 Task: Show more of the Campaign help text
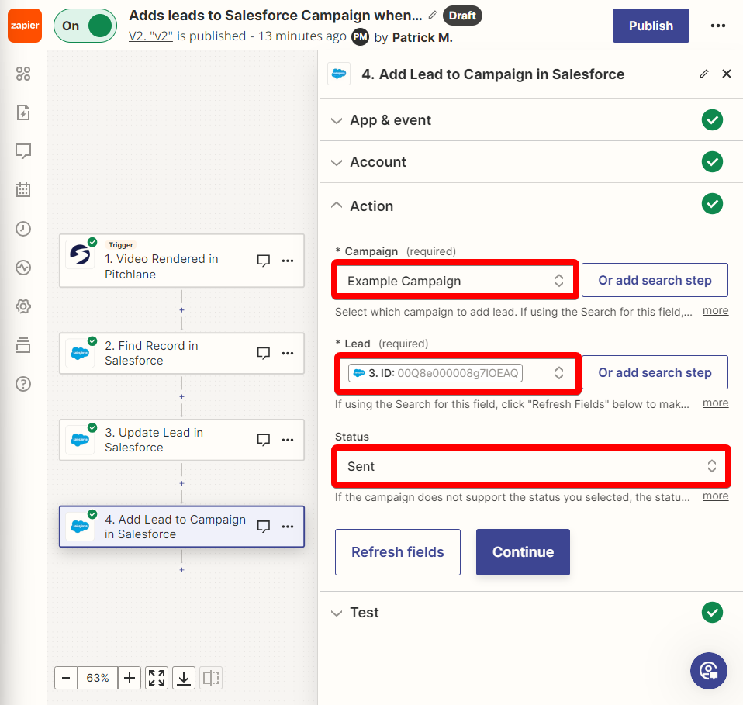(716, 311)
